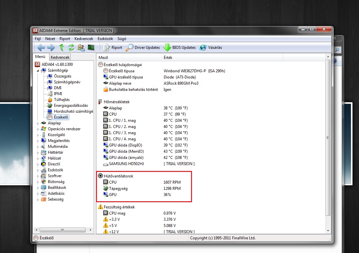Click the Adatbázis tree icon
This screenshot has width=359, height=253.
click(x=44, y=193)
